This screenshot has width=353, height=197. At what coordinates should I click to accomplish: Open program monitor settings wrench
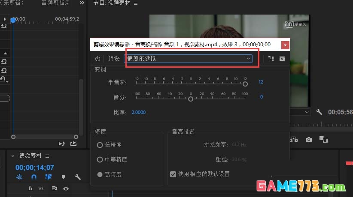pos(319,112)
